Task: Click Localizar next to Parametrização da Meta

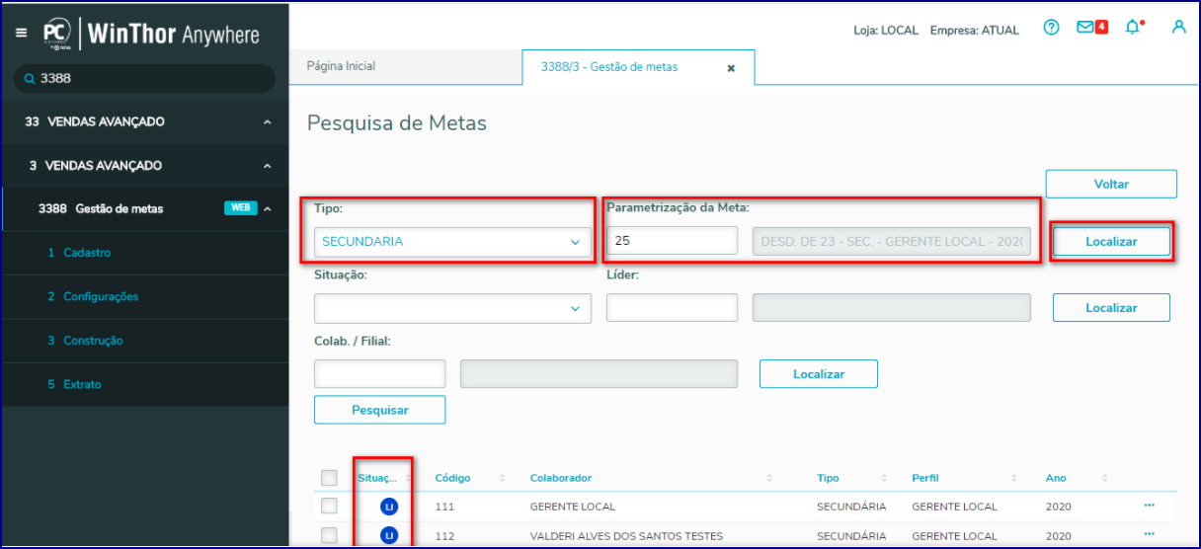Action: (1111, 241)
